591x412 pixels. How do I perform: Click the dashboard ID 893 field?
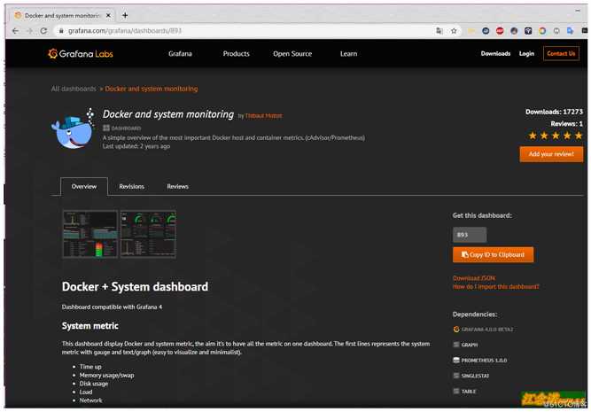click(470, 235)
